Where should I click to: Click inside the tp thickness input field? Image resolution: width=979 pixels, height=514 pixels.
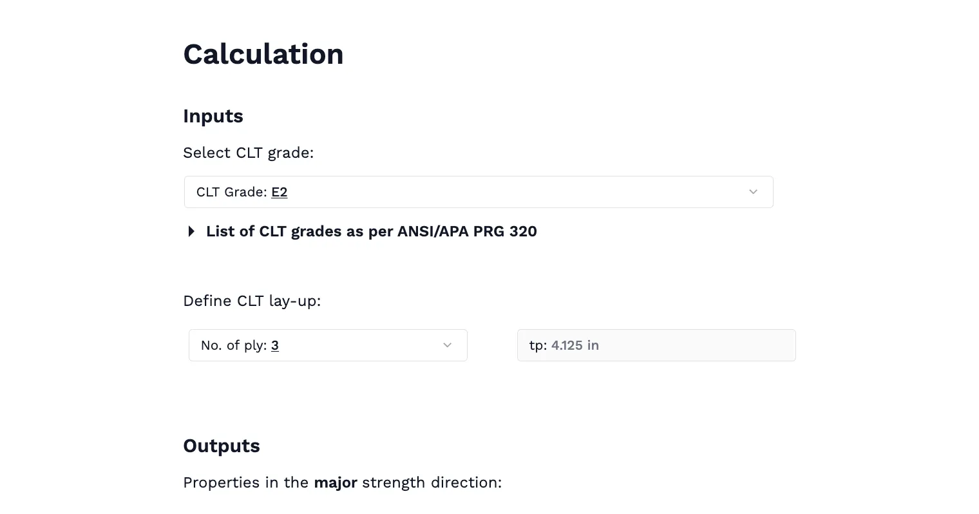[x=656, y=345]
